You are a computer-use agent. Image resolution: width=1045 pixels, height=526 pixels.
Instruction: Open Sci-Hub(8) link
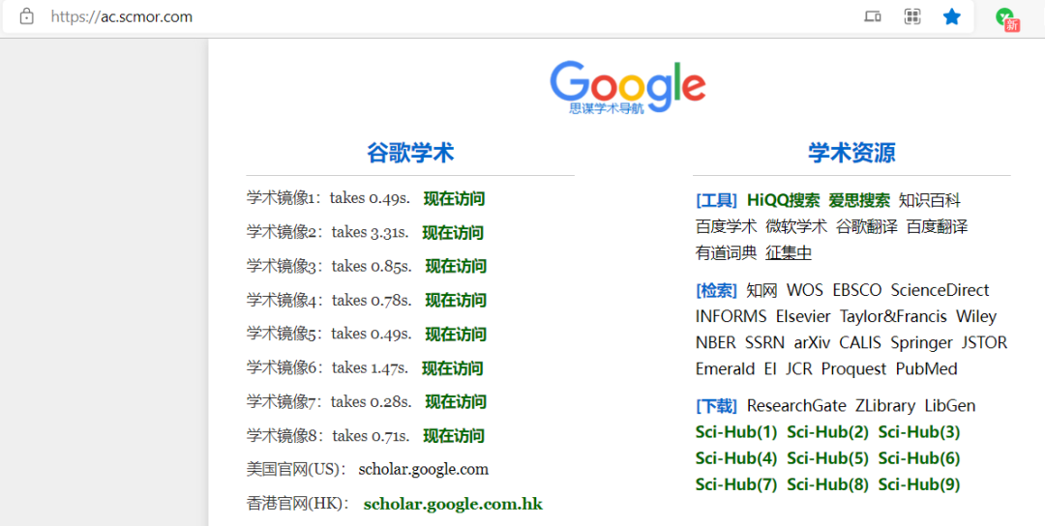(827, 484)
